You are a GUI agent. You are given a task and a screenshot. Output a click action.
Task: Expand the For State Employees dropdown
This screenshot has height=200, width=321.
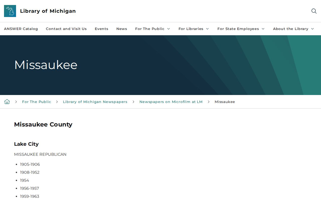point(241,29)
